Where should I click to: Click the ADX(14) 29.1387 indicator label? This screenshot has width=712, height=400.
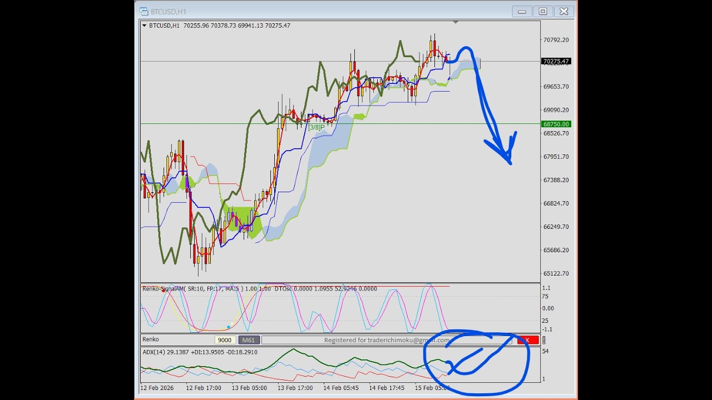click(x=200, y=352)
